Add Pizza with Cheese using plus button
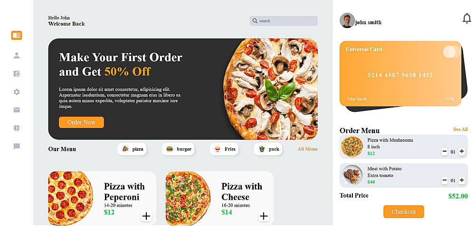 (264, 216)
